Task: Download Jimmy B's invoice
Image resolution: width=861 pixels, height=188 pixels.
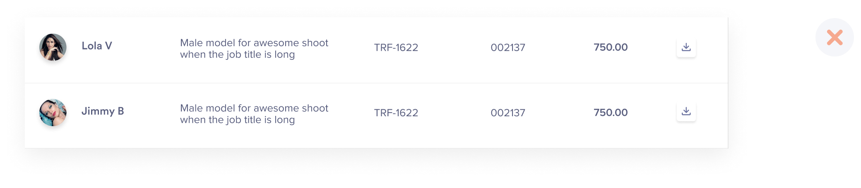Action: (x=686, y=111)
